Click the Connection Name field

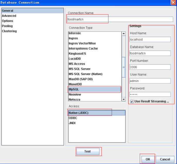pyautogui.click(x=120, y=19)
